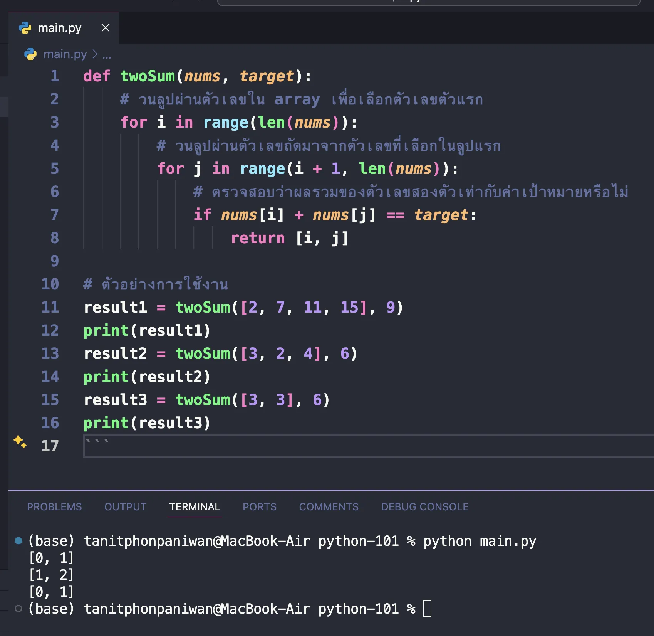Click line number 7 in the gutter

click(x=55, y=215)
